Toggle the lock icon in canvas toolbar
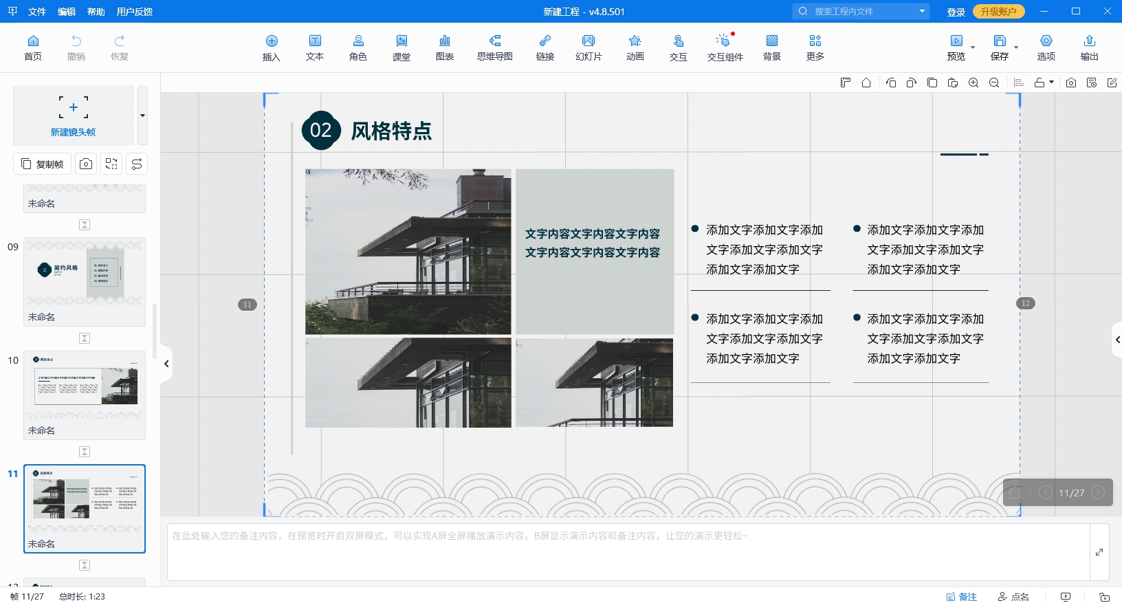Screen dimensions: 1122x603 click(x=1040, y=83)
